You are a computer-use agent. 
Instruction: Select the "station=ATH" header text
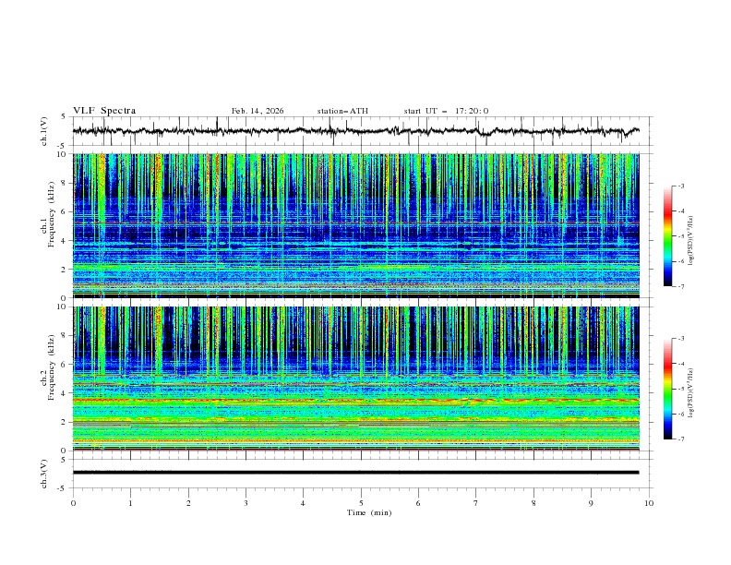pos(342,111)
